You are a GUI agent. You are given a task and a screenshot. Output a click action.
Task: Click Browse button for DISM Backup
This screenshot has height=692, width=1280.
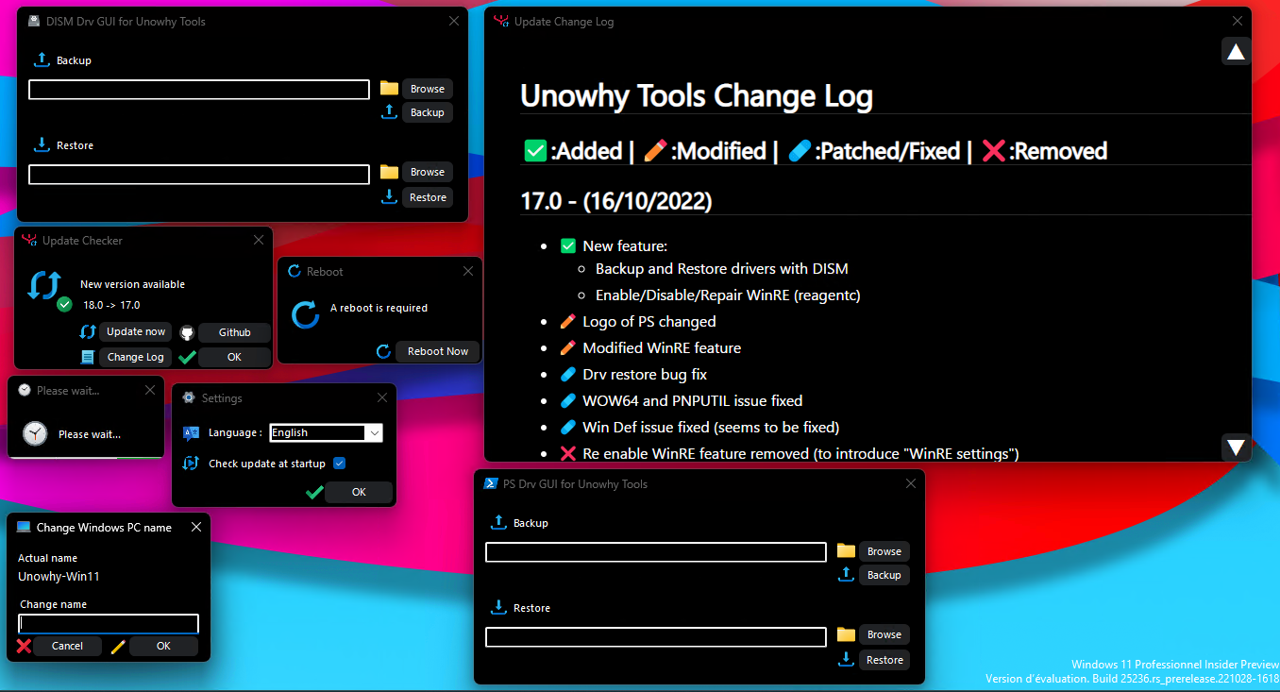pos(428,89)
